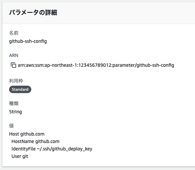The width and height of the screenshot is (195, 170).
Task: Select the parameter name github-ssh-config under 名前
Action: 28,41
